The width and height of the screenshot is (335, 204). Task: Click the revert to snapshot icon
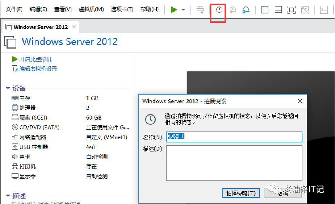[233, 10]
